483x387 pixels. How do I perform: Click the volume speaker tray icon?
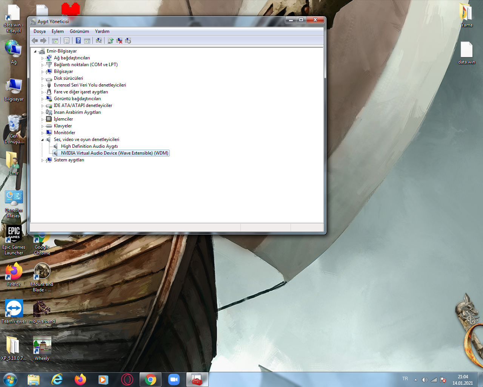click(425, 380)
